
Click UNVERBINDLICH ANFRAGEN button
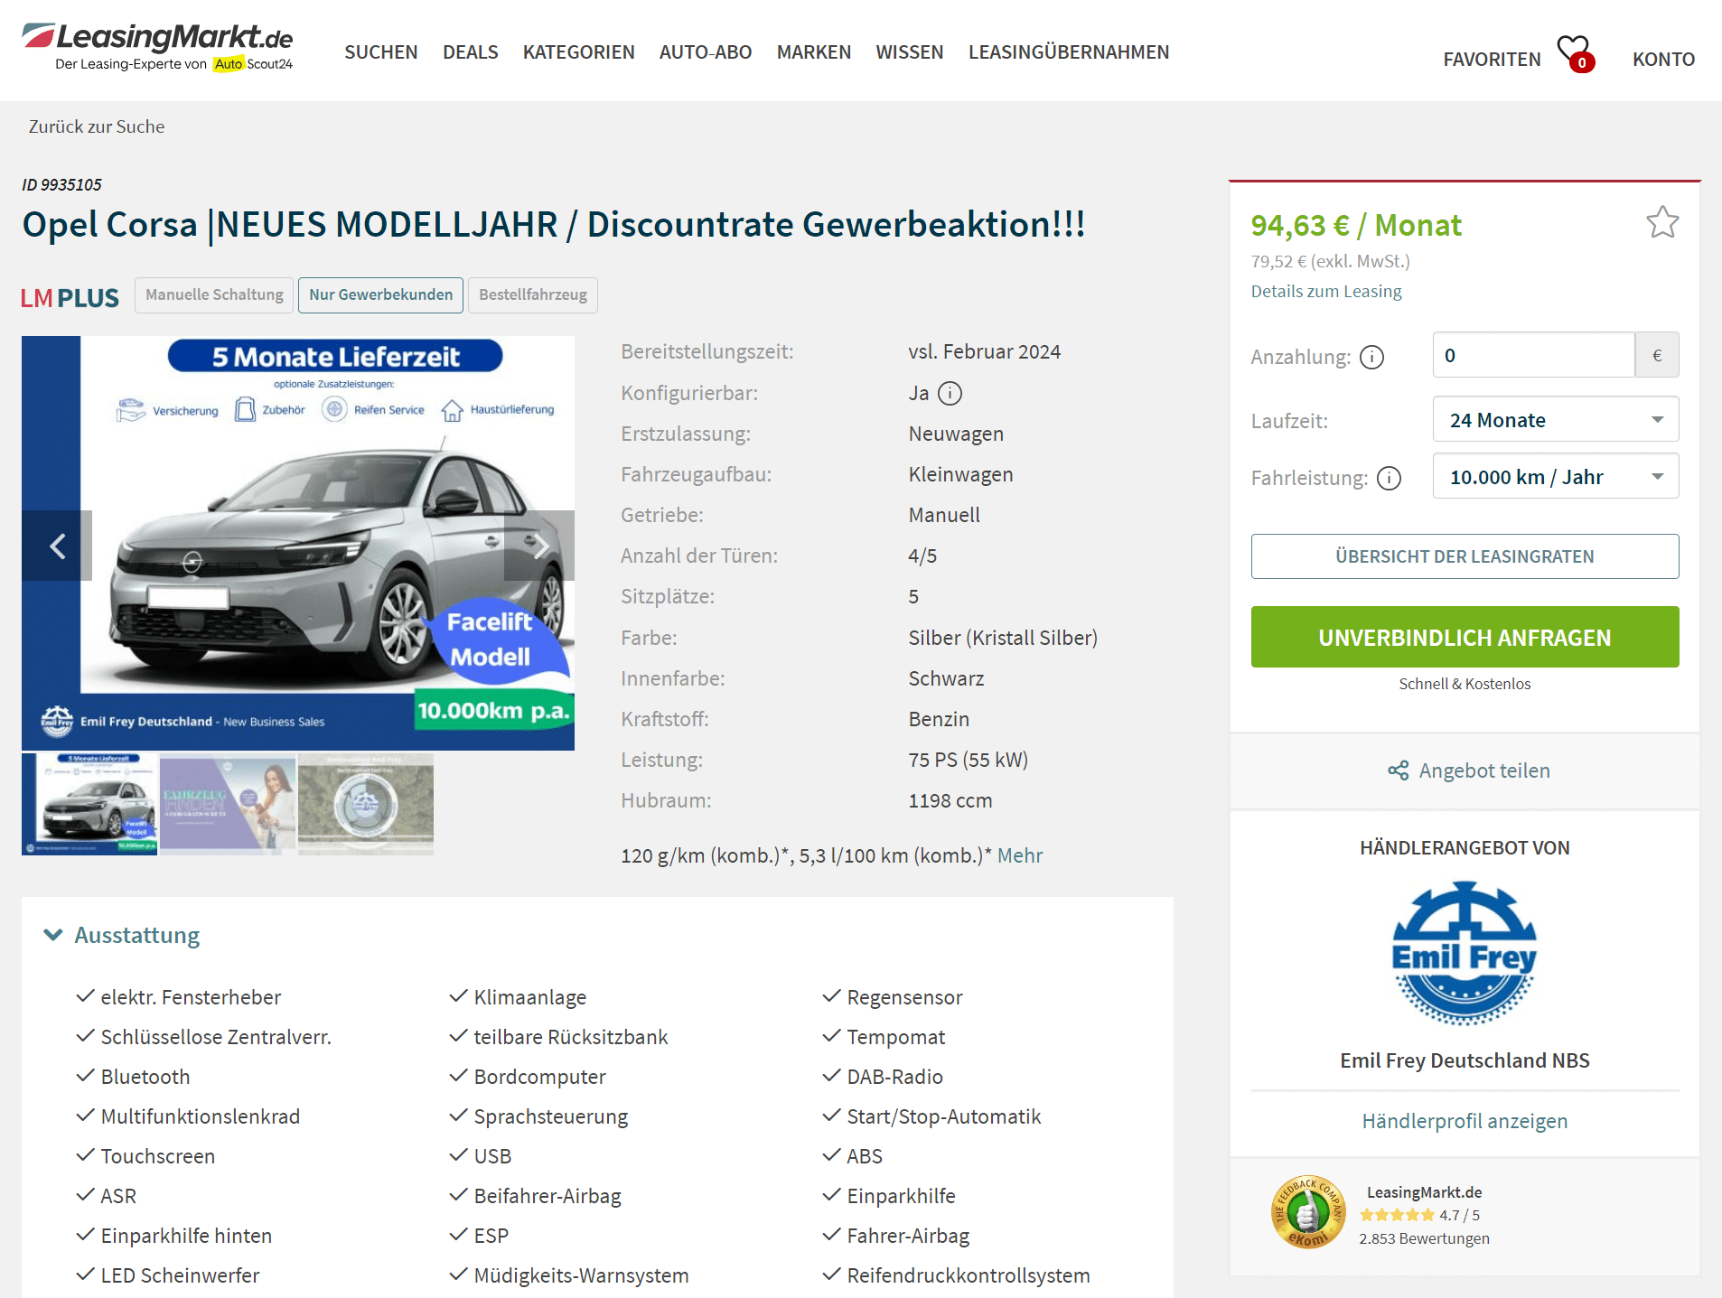(x=1465, y=637)
